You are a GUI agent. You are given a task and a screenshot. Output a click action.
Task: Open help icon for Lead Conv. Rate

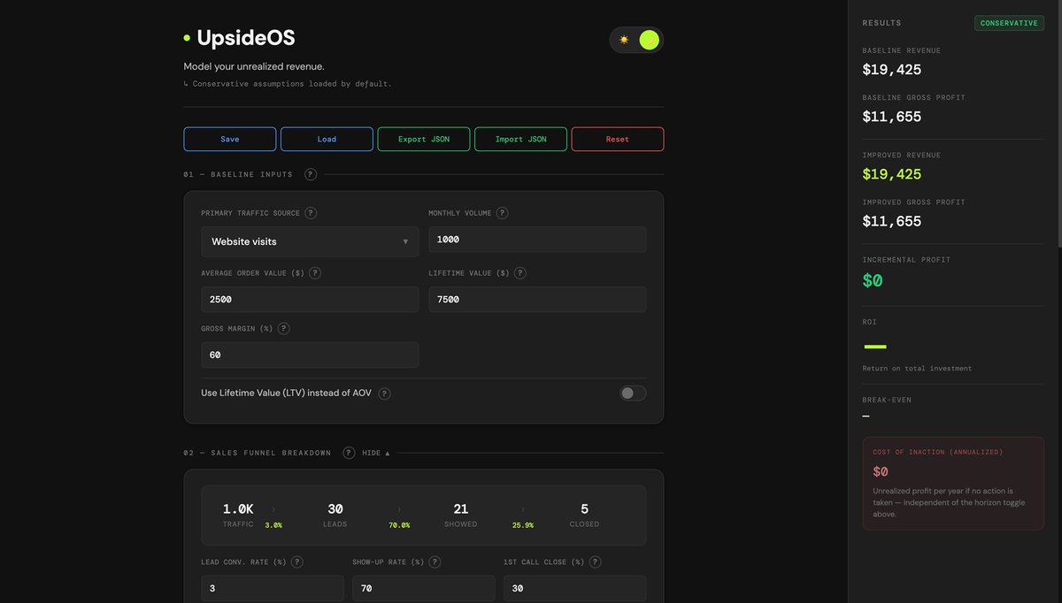tap(296, 561)
